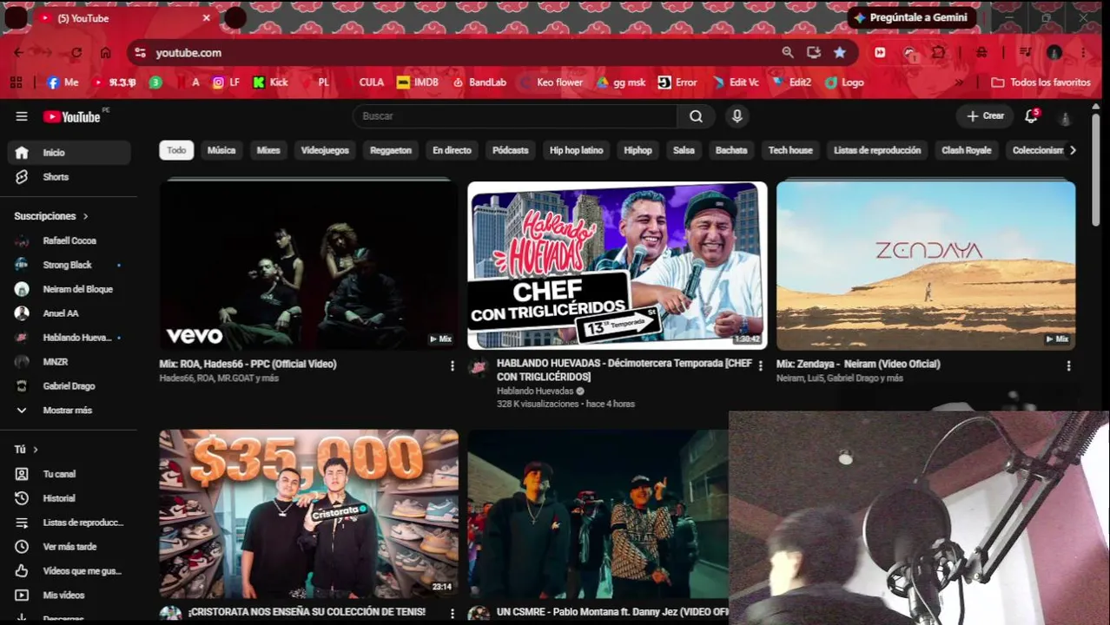Open the IMDB bookmark

417,82
